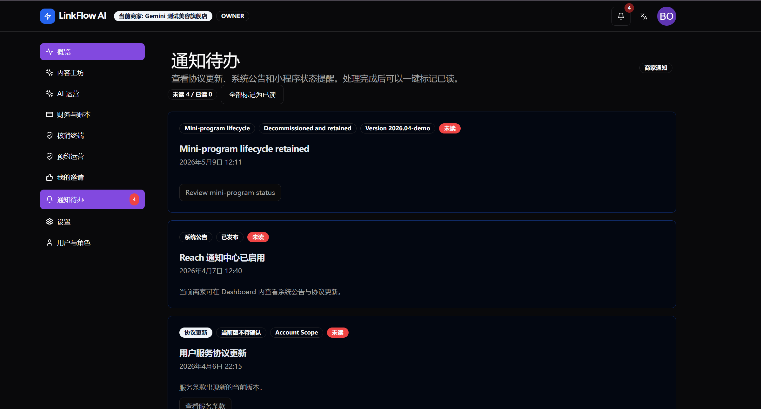Open the BO user avatar menu
Screen dimensions: 761x409
(666, 16)
